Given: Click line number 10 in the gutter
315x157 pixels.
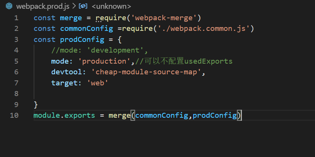Looking at the screenshot, I should (14, 115).
